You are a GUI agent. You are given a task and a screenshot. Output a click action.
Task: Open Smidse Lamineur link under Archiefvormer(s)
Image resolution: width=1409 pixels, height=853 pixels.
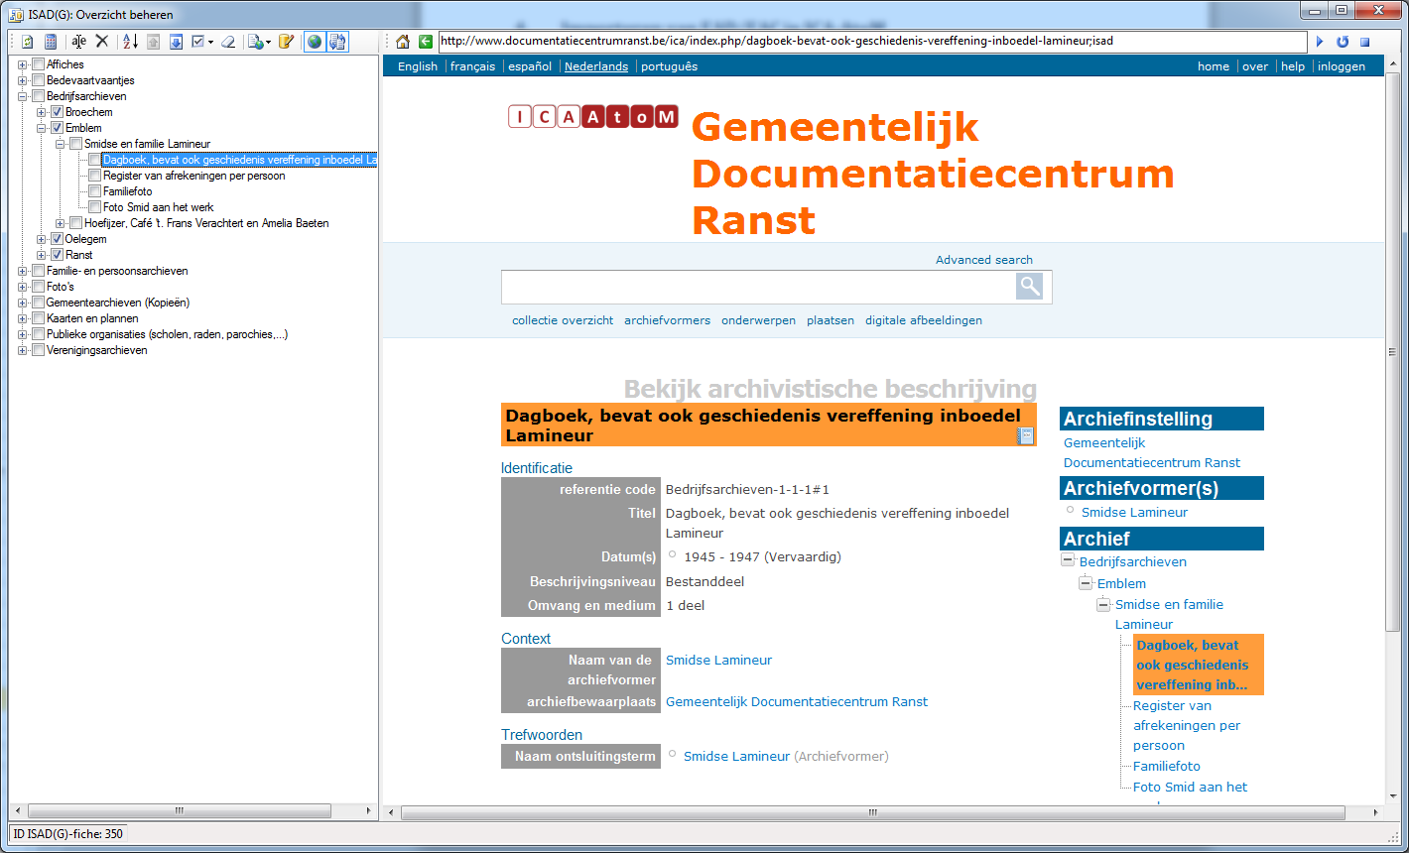point(1134,512)
